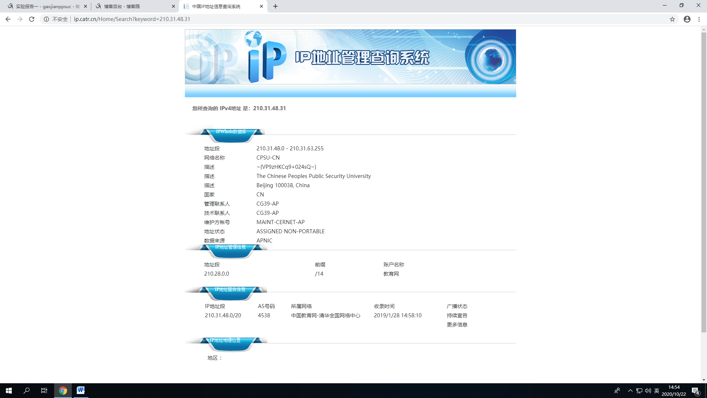The height and width of the screenshot is (398, 707).
Task: Reload the current page
Action: pos(32,19)
